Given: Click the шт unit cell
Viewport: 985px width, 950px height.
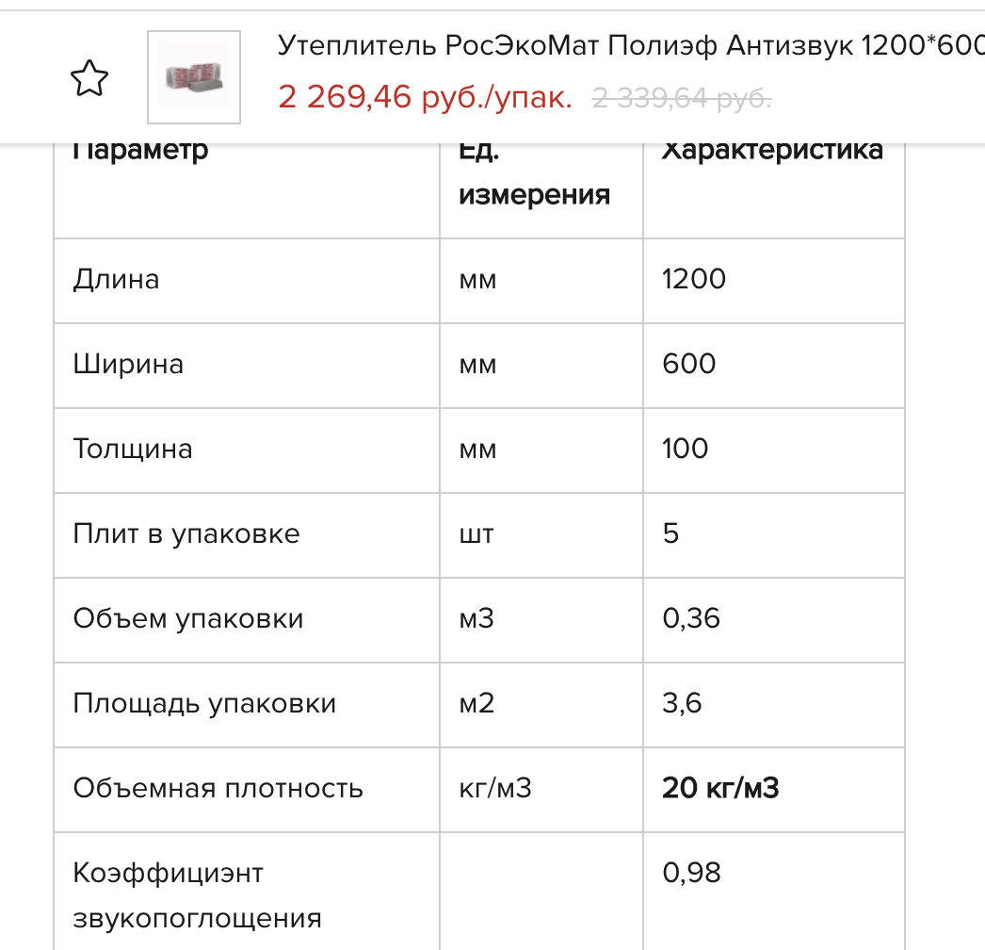Looking at the screenshot, I should pos(476,534).
